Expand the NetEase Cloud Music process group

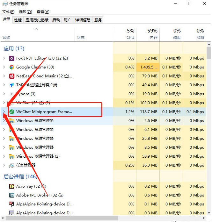click(x=4, y=76)
